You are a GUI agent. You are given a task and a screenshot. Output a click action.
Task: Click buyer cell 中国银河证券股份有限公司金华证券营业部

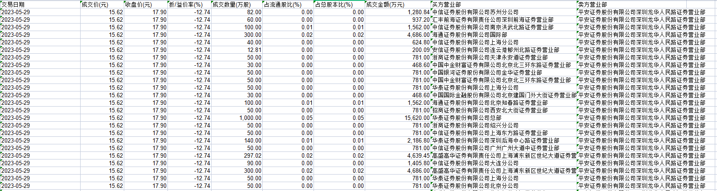point(504,73)
